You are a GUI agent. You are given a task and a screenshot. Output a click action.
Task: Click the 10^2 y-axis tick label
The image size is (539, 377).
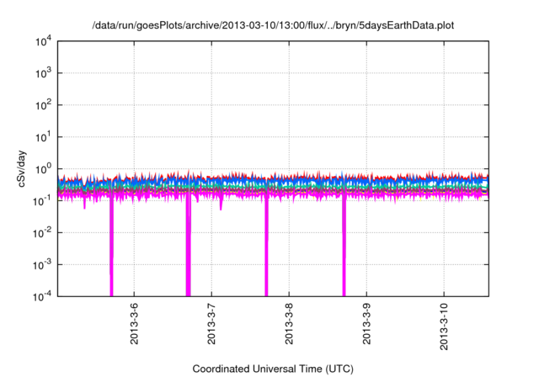pos(43,105)
